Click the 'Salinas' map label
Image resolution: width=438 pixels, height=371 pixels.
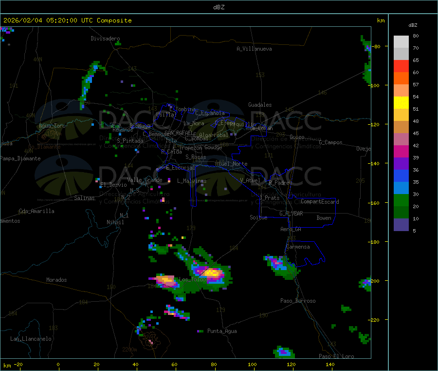click(84, 198)
